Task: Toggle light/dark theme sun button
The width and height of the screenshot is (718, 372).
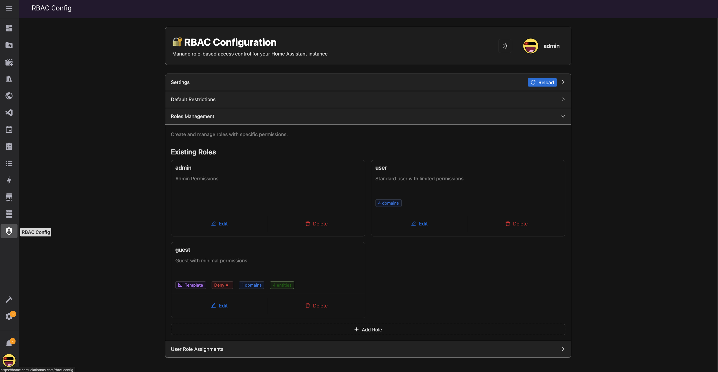Action: (505, 46)
